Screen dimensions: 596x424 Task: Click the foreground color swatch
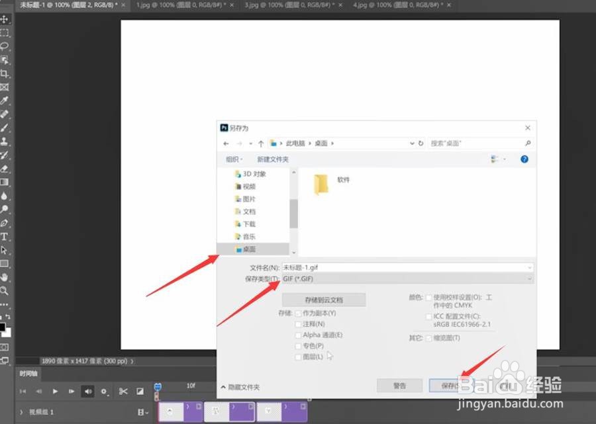tap(2, 327)
